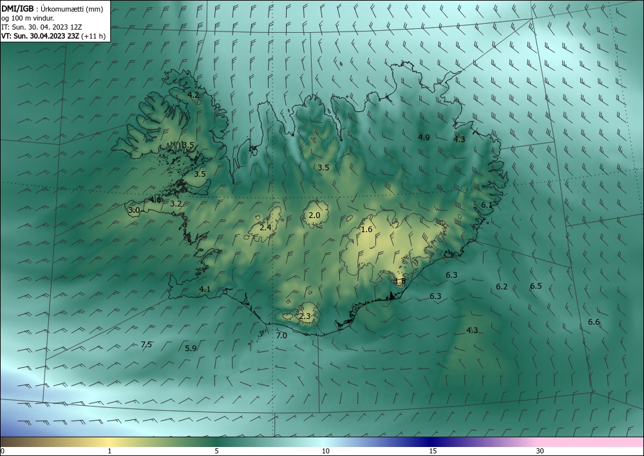644x456 pixels.
Task: Click the 1.6 value on the large glacier
Action: (367, 229)
